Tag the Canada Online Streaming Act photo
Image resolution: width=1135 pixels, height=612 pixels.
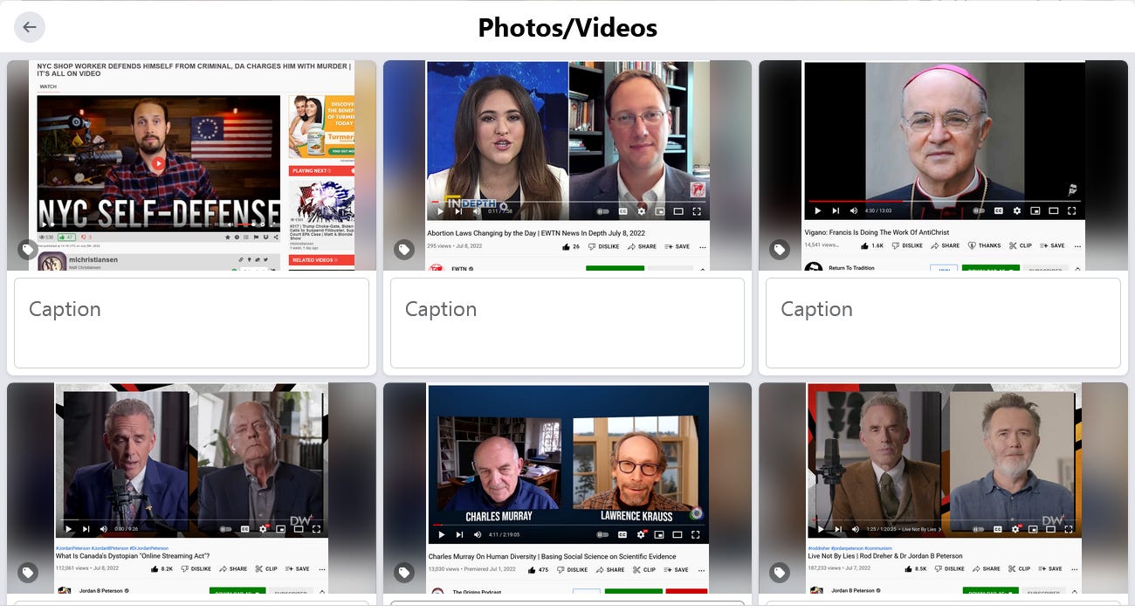click(29, 573)
